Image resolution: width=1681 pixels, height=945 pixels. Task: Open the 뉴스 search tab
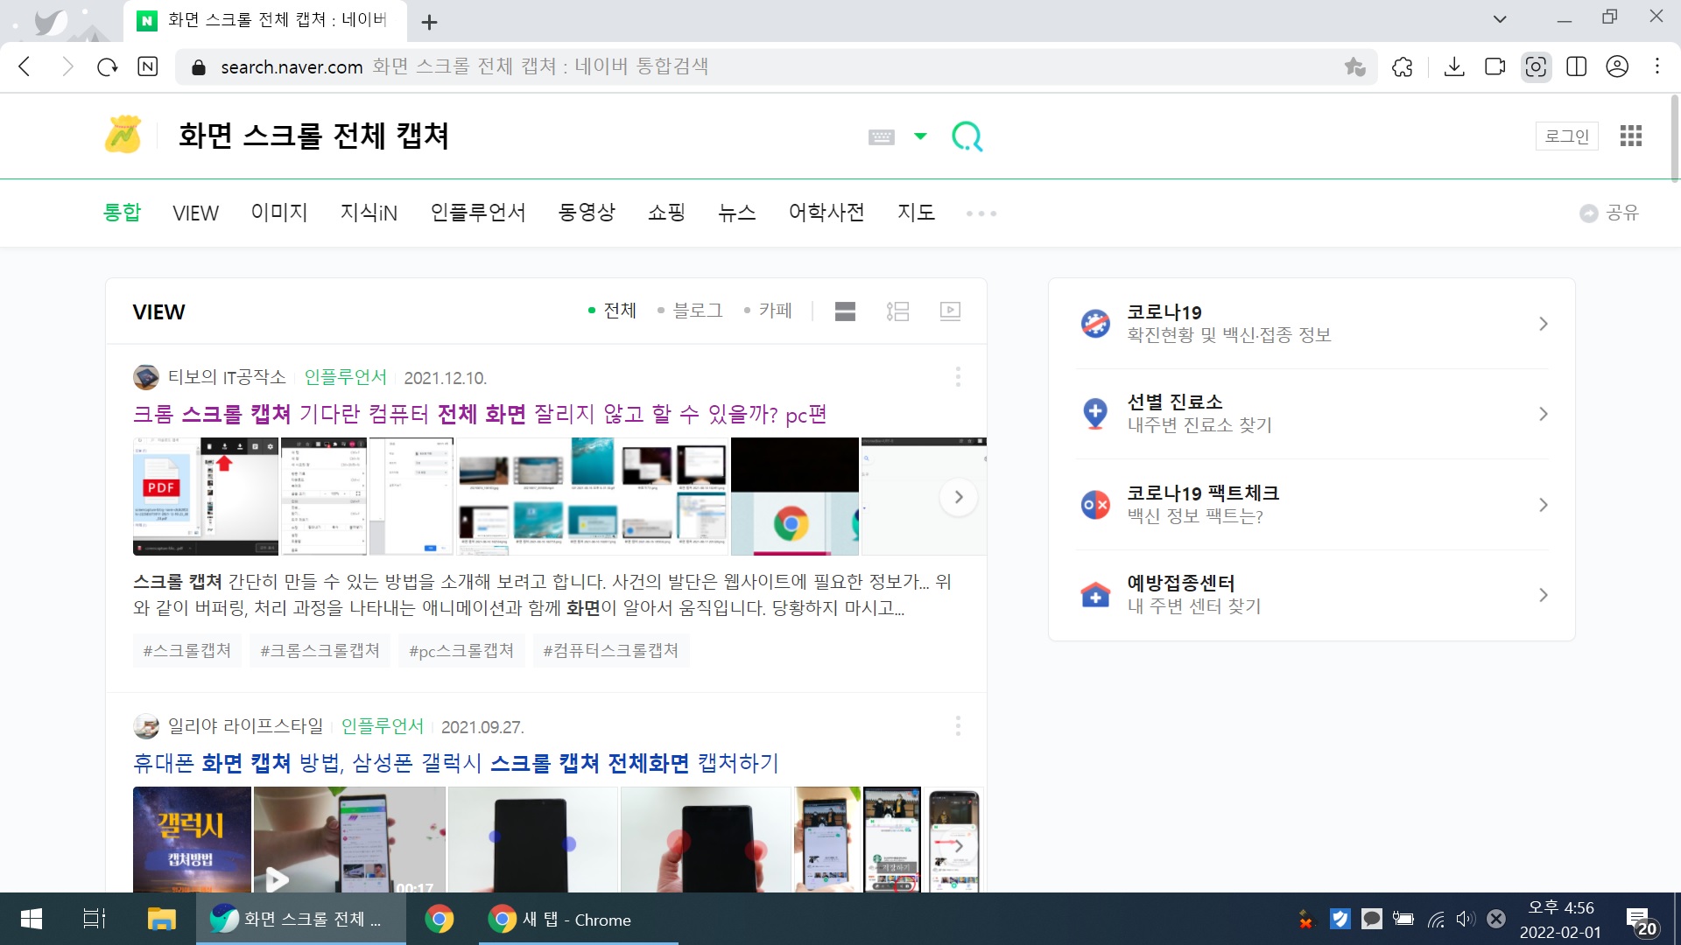[736, 213]
